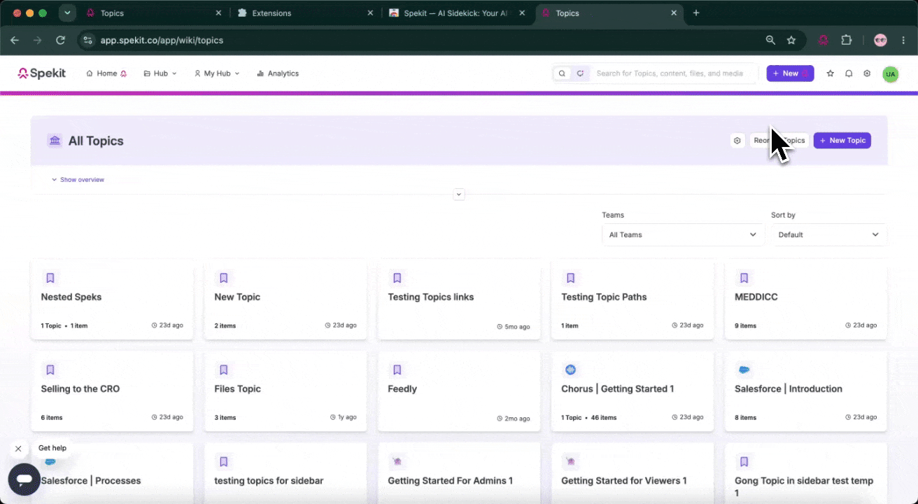This screenshot has width=918, height=504.
Task: Expand the My Hub menu
Action: pyautogui.click(x=217, y=73)
